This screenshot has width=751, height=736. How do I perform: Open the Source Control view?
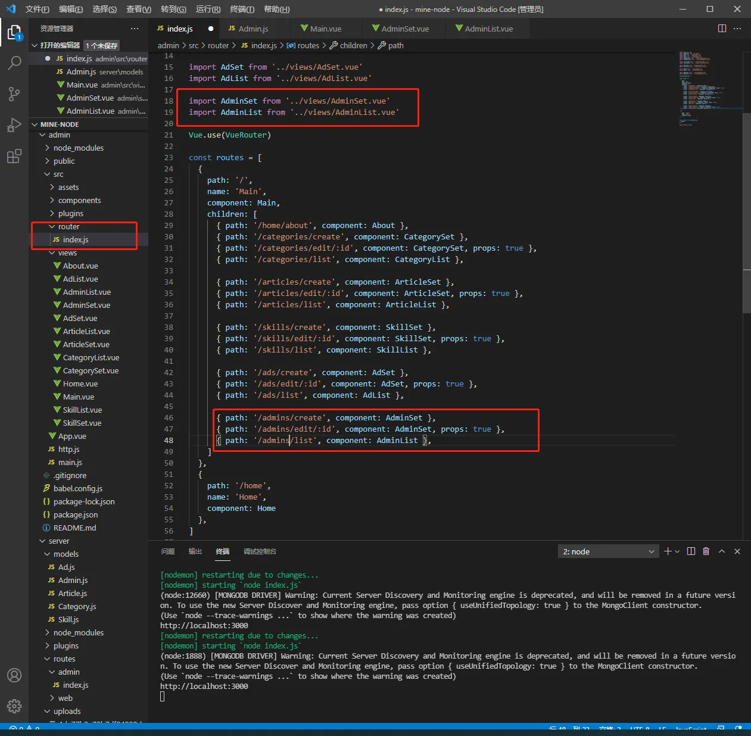point(14,94)
